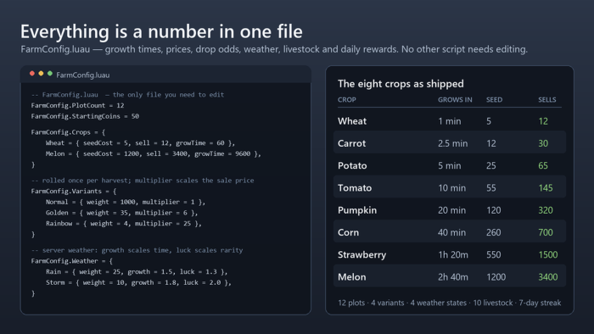The image size is (594, 334).
Task: Click the SELLS column header
Action: pos(547,100)
